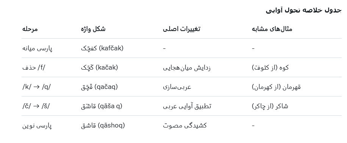347x143 pixels.
Task: Click the زدایش میان‌هجایی change cell
Action: click(187, 68)
